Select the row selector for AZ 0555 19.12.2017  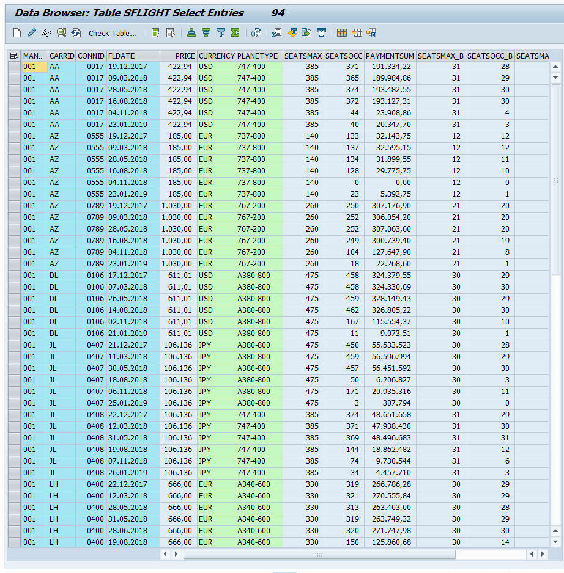click(14, 136)
